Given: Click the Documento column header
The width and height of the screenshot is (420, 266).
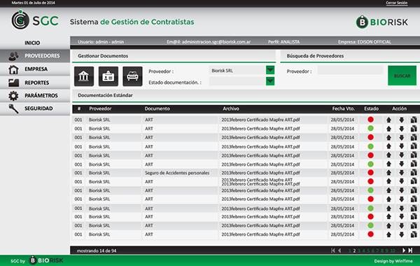Looking at the screenshot, I should coord(157,108).
